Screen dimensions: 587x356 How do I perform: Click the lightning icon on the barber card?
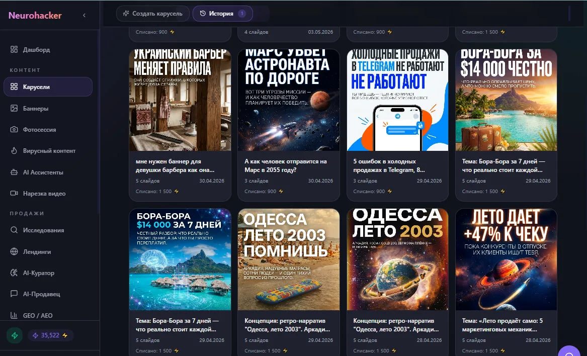[177, 191]
